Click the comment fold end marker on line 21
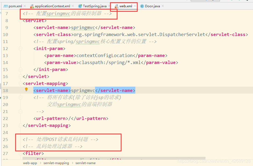The width and height of the screenshot is (253, 166). [x=20, y=111]
